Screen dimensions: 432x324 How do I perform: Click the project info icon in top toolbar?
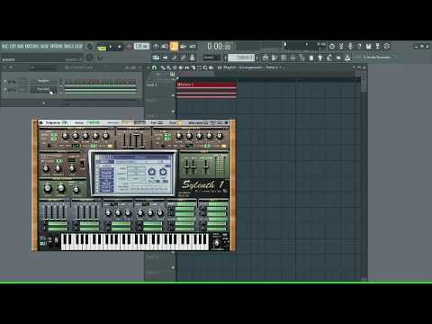pyautogui.click(x=387, y=47)
